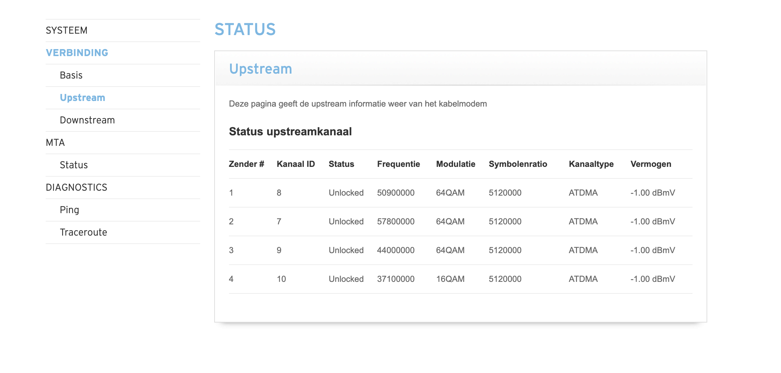
Task: Open the DIAGNOSTICS menu section
Action: click(77, 188)
